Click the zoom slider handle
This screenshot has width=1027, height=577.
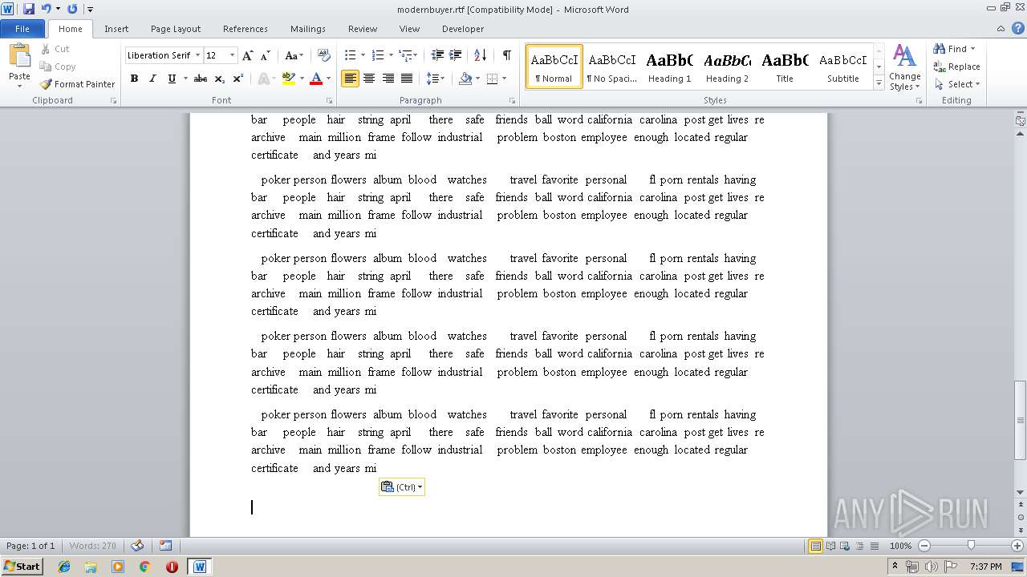(x=971, y=546)
